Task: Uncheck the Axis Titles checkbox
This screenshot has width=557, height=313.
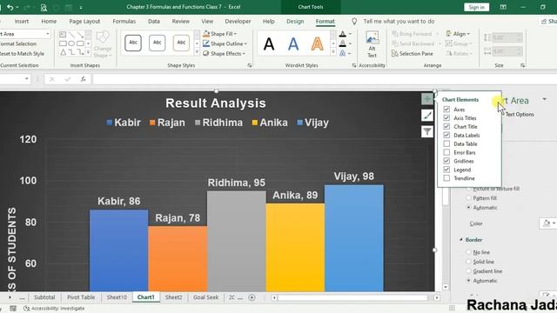Action: pos(446,118)
